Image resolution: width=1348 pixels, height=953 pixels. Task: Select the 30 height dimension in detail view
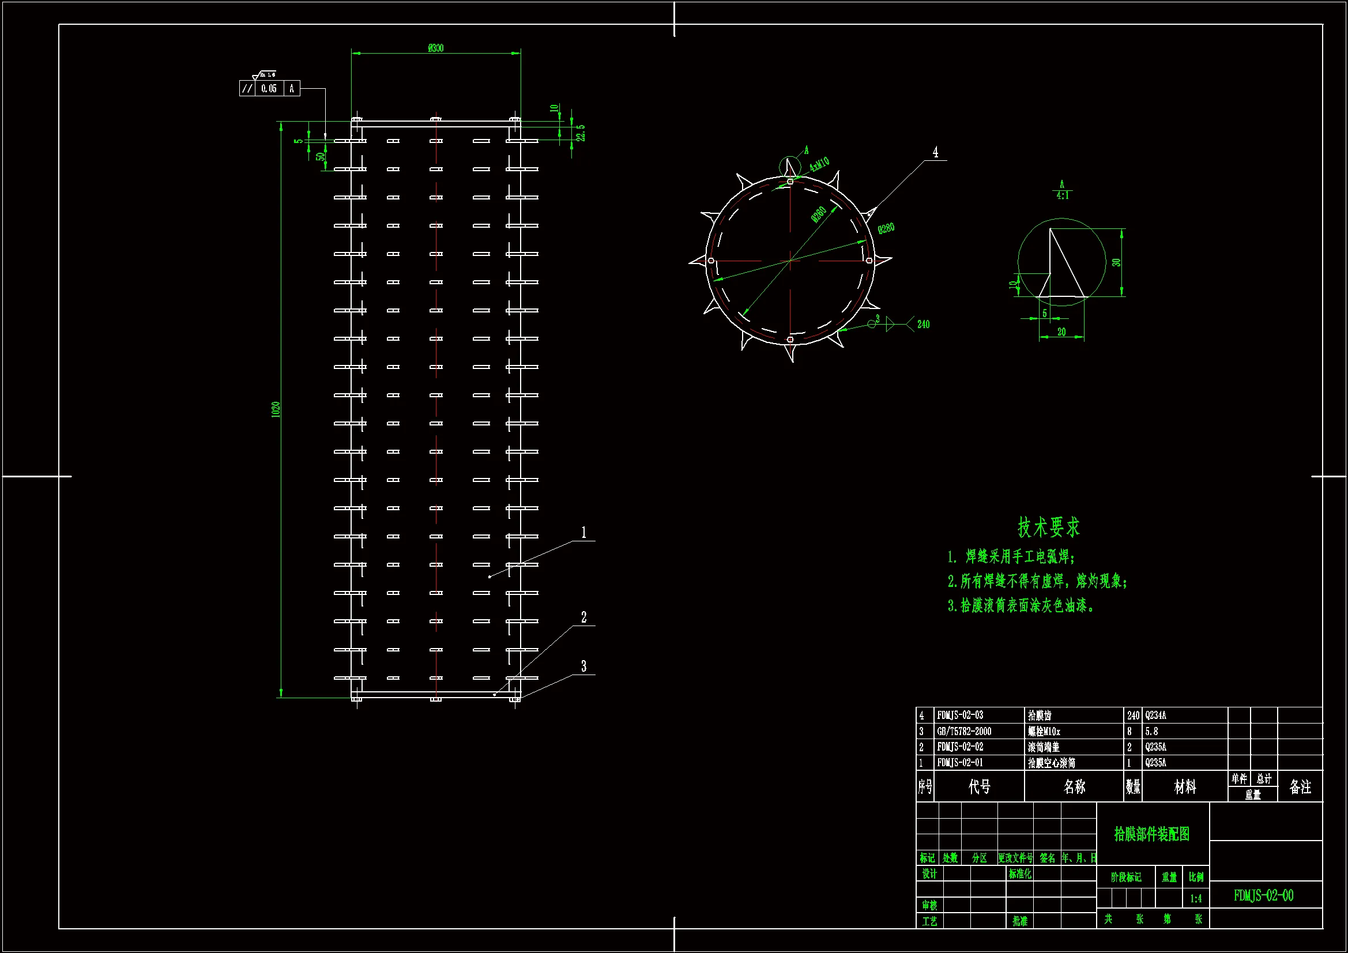click(1116, 262)
